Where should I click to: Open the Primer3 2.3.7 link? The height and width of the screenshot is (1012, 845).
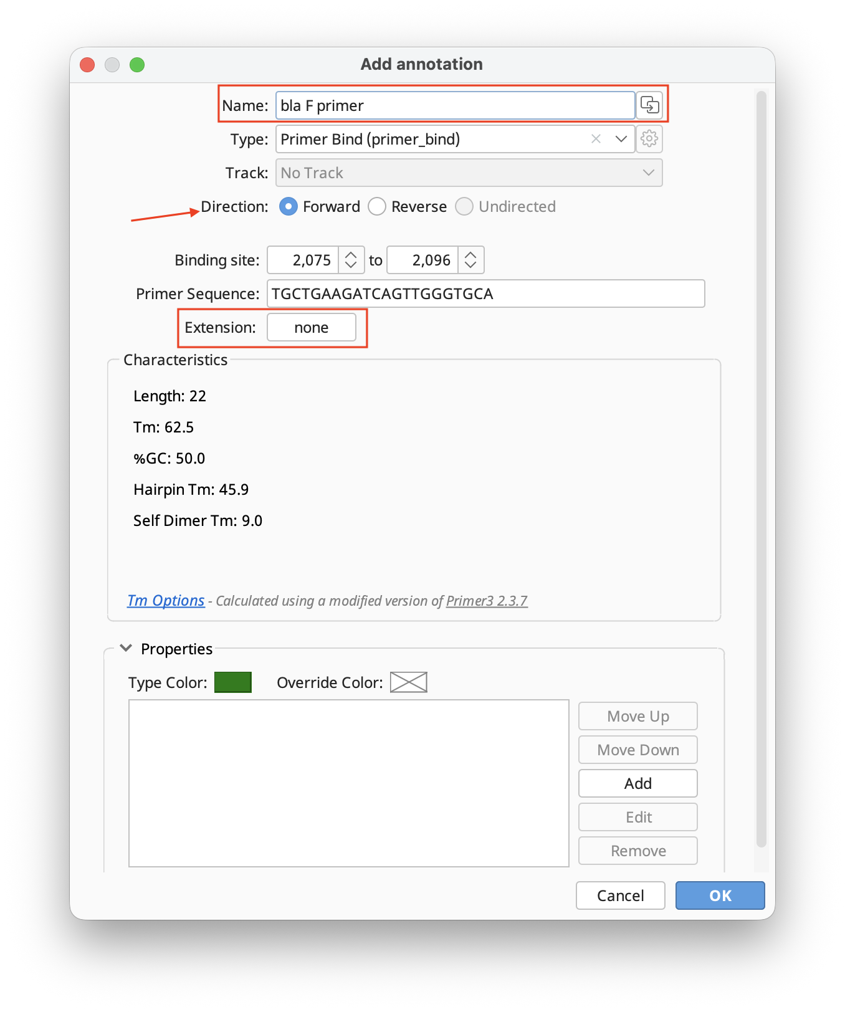tap(487, 601)
